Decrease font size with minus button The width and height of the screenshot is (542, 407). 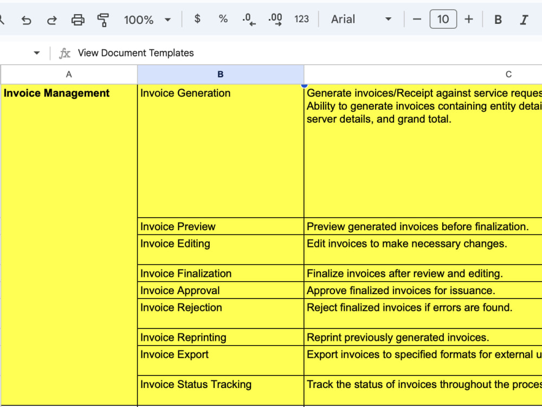click(x=417, y=19)
